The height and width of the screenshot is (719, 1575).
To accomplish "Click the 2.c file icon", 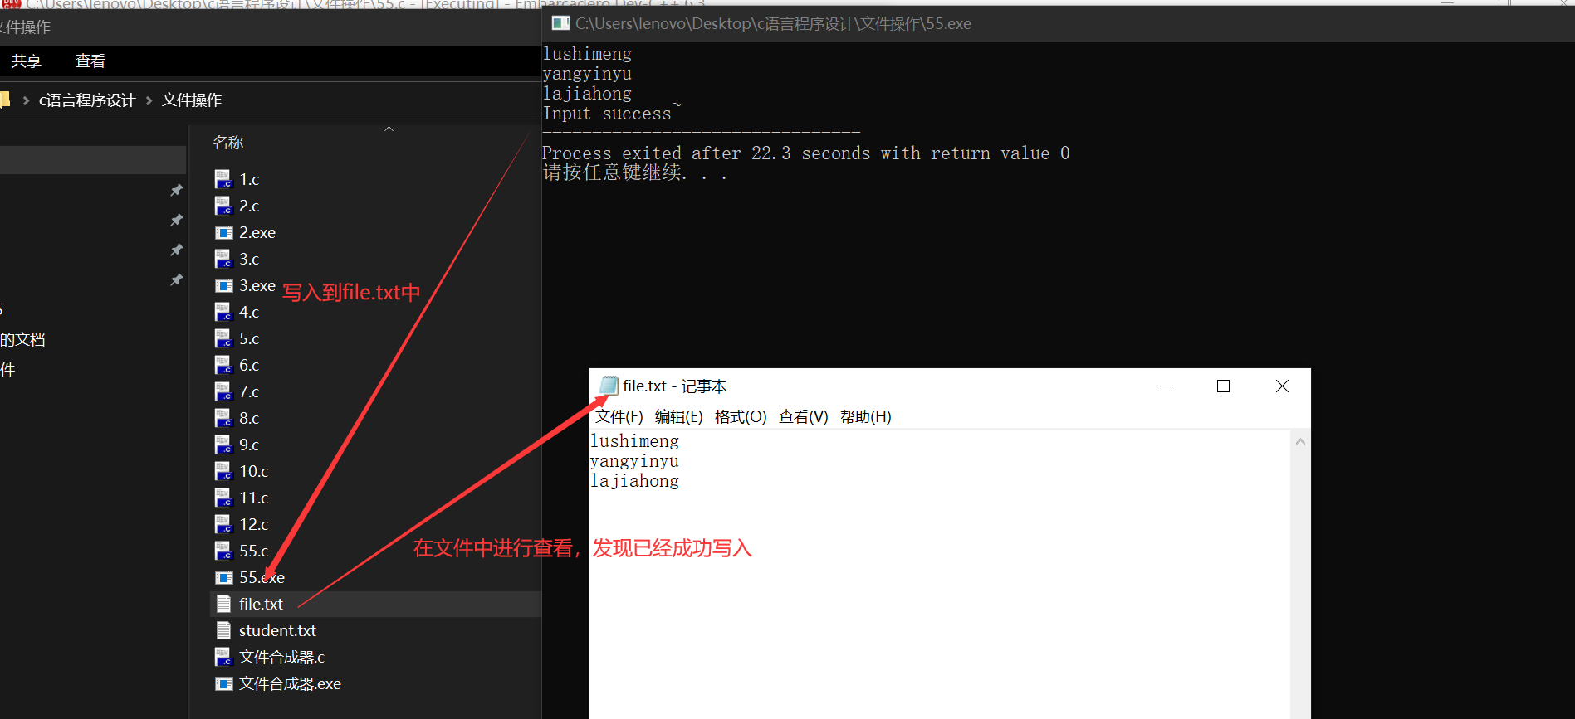I will click(223, 206).
